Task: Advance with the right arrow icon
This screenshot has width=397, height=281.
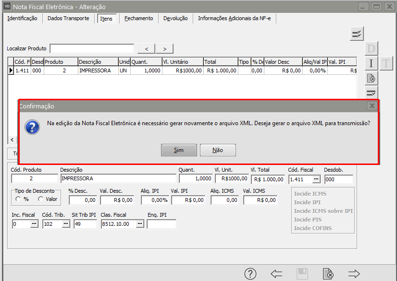Action: click(354, 274)
